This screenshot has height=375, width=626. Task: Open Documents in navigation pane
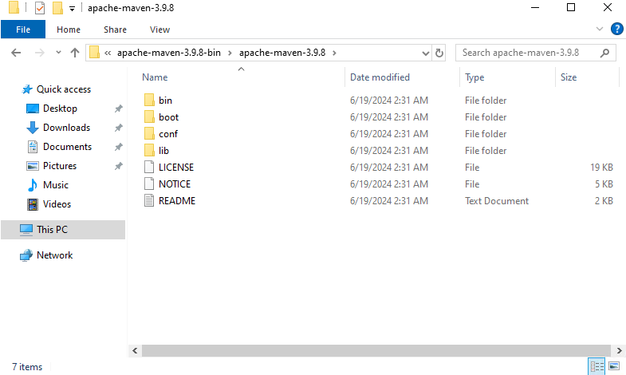(x=67, y=147)
